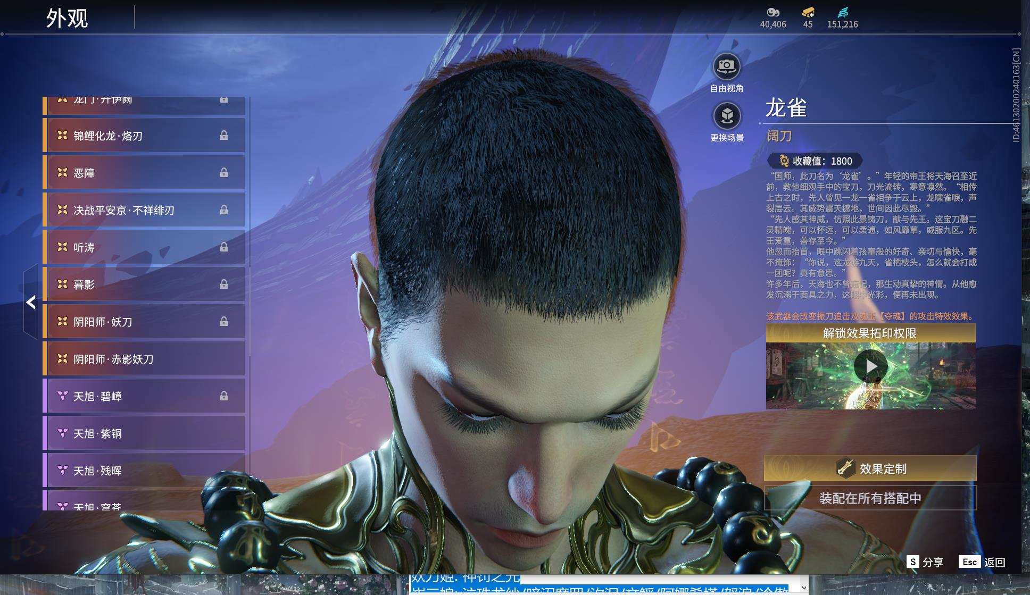Viewport: 1030px width, 595px height.
Task: Choose the 天旭·碧嶂 skin
Action: pyautogui.click(x=144, y=396)
